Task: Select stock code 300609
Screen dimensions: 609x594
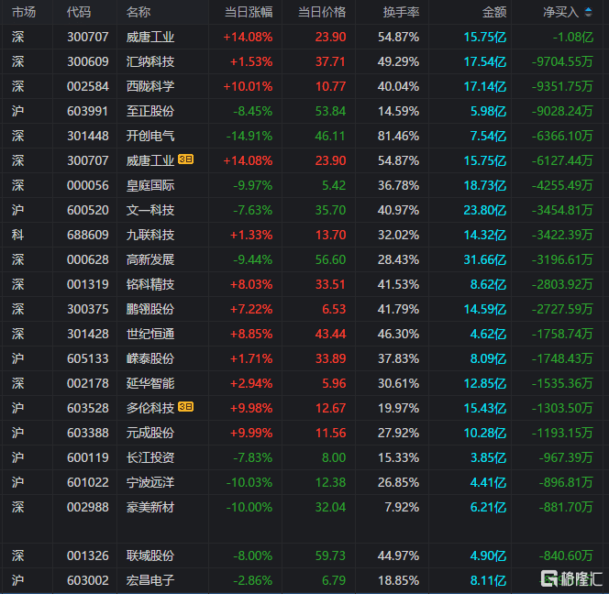Action: click(x=88, y=61)
